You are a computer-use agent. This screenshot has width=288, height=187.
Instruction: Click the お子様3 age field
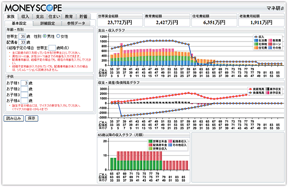(x=24, y=95)
